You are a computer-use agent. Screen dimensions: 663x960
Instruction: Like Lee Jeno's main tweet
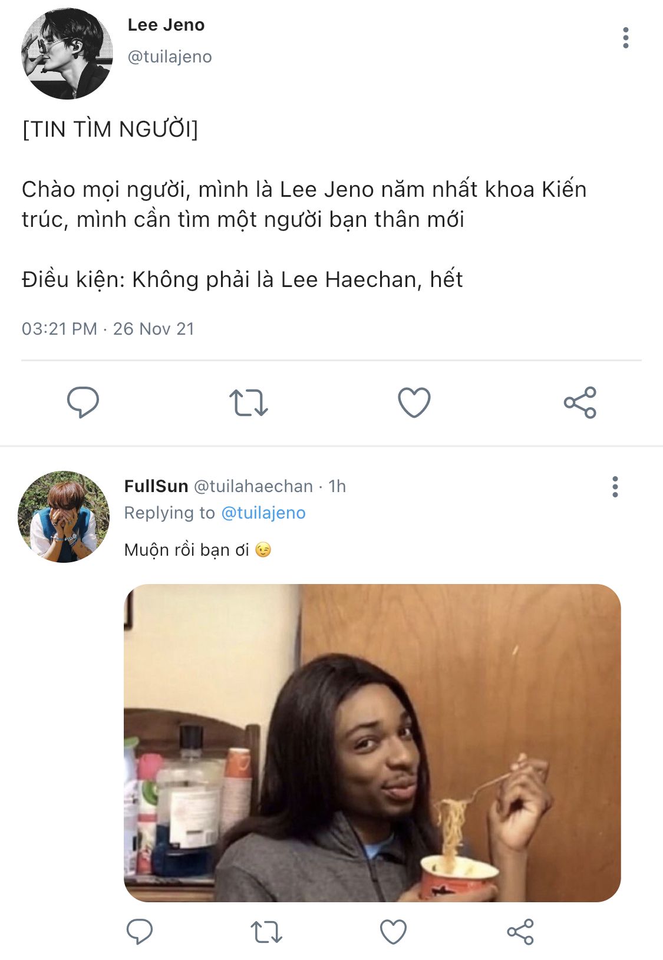coord(414,403)
